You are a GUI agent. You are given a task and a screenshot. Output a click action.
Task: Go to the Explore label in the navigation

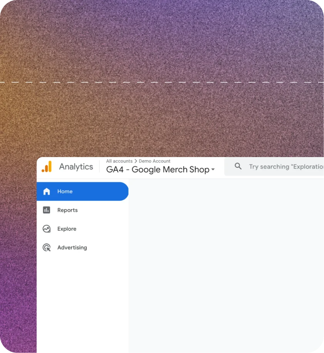click(x=67, y=229)
